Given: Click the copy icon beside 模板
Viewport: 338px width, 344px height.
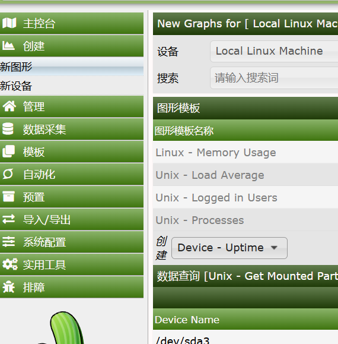Looking at the screenshot, I should 8,152.
